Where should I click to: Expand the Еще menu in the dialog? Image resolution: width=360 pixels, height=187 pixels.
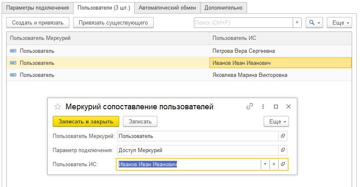click(276, 121)
